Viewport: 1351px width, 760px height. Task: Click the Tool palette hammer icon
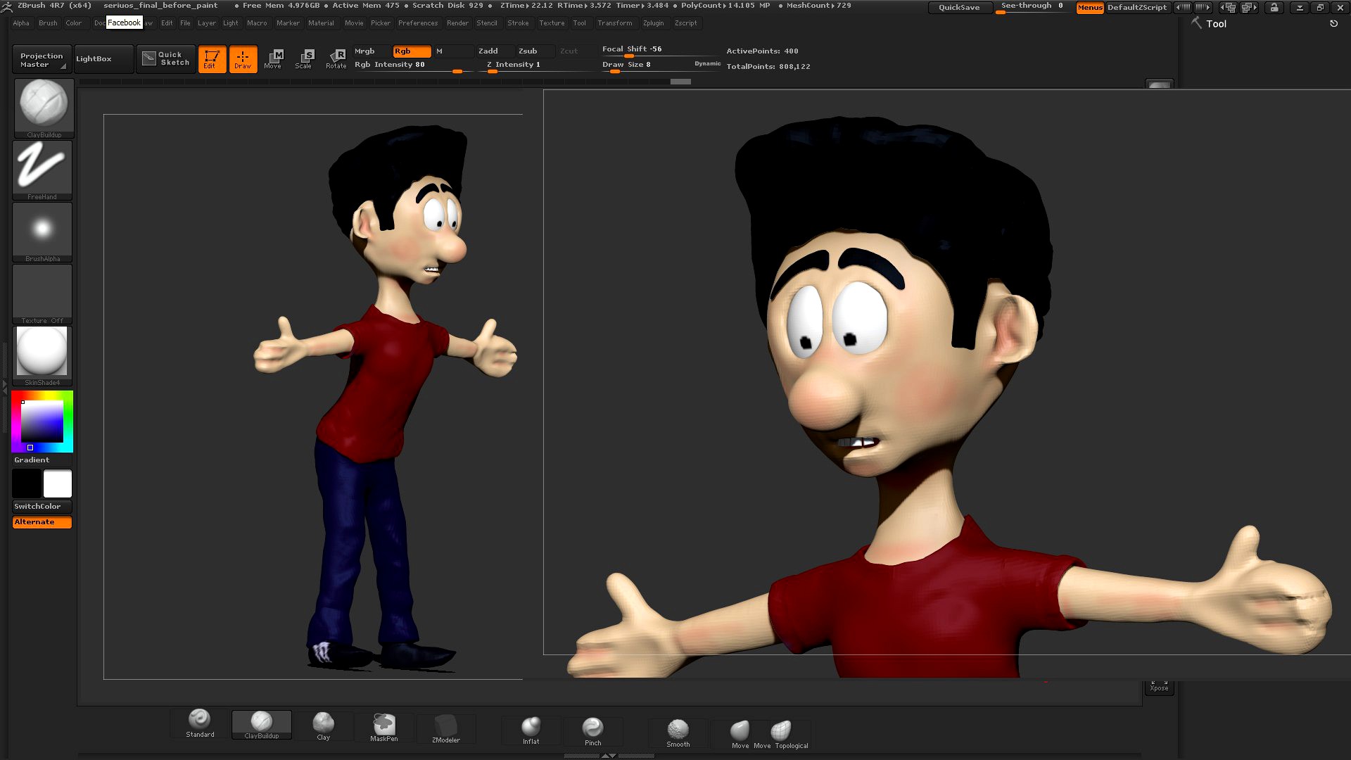click(1196, 23)
